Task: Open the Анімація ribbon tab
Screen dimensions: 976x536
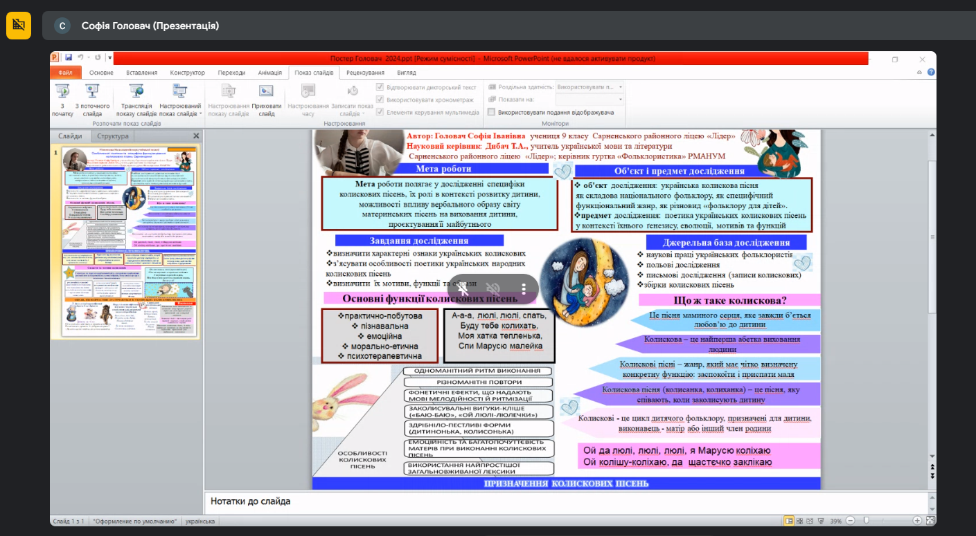Action: click(269, 73)
